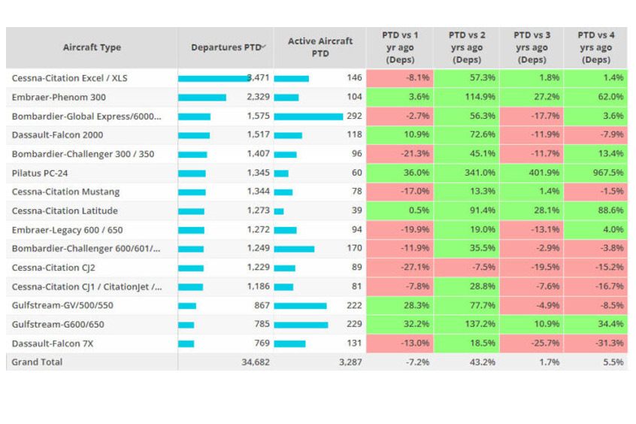This screenshot has width=636, height=424.
Task: Click active aircraft bar for Gulfstream-G600/650
Action: click(301, 325)
